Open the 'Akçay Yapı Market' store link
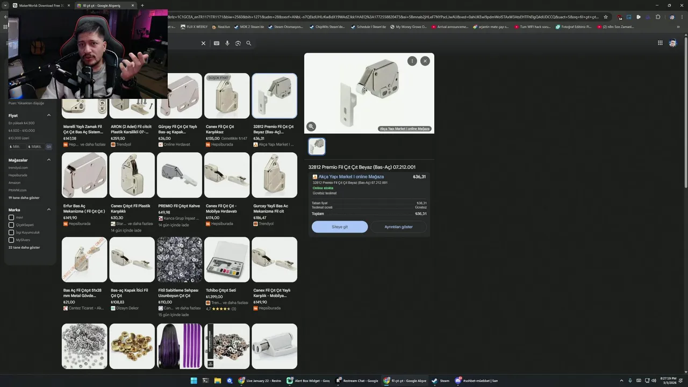Viewport: 688px width, 387px height. (x=351, y=176)
